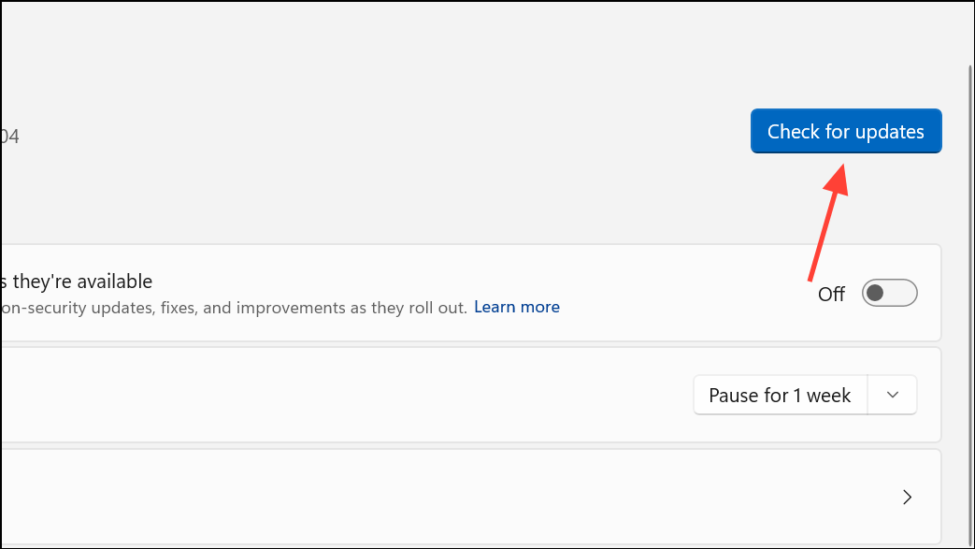The height and width of the screenshot is (549, 975).
Task: Click the word "week" in the pause button
Action: point(829,396)
